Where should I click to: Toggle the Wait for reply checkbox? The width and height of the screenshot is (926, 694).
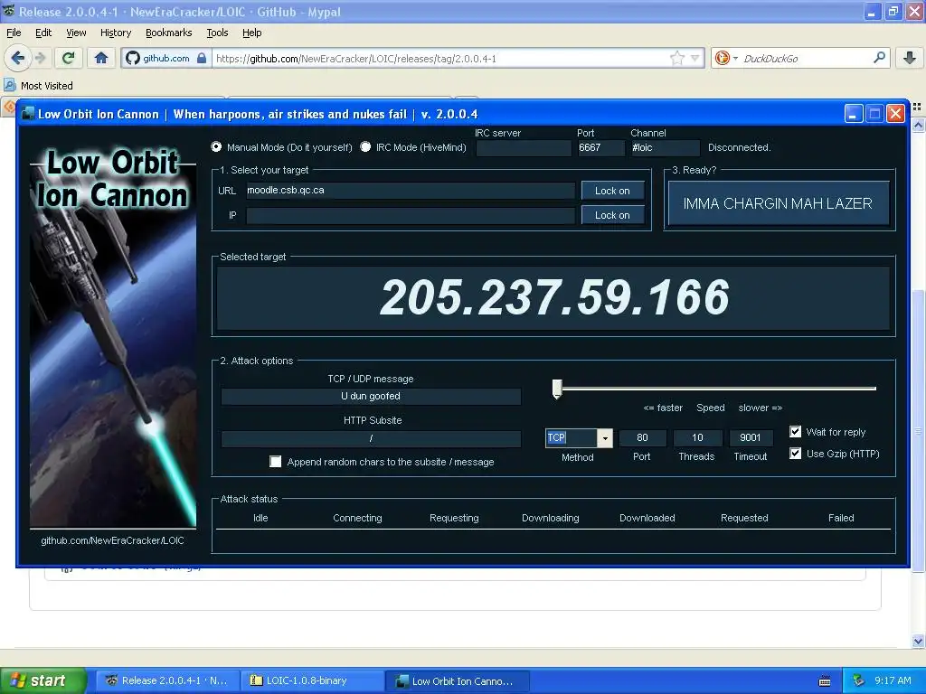coord(796,432)
